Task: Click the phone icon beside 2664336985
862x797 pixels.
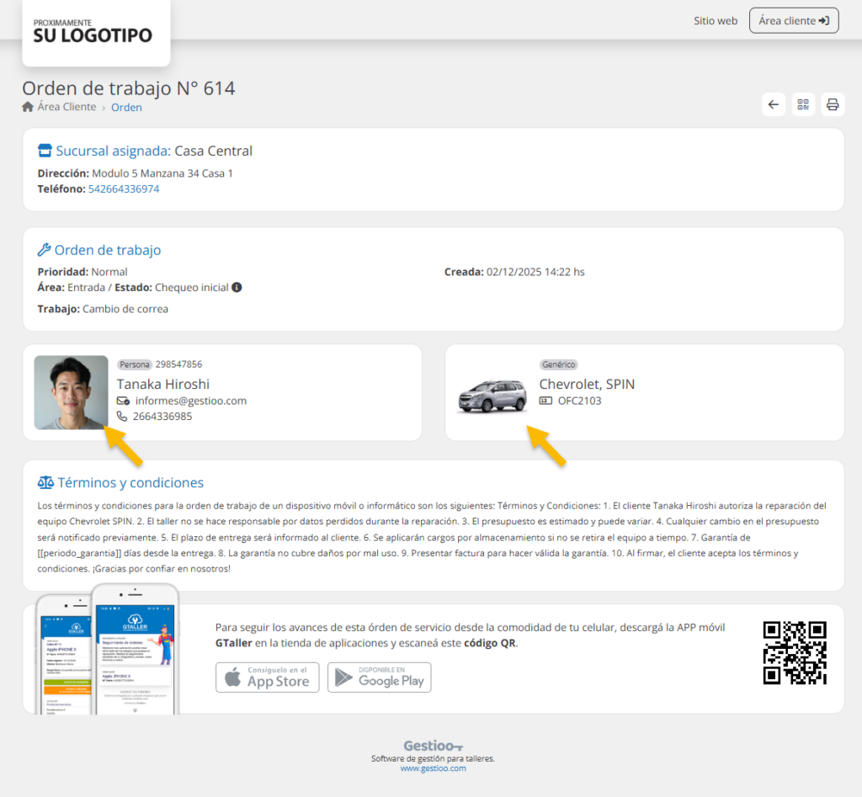Action: point(123,416)
